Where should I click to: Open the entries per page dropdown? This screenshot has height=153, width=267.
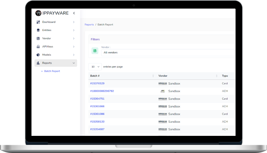tap(95, 67)
